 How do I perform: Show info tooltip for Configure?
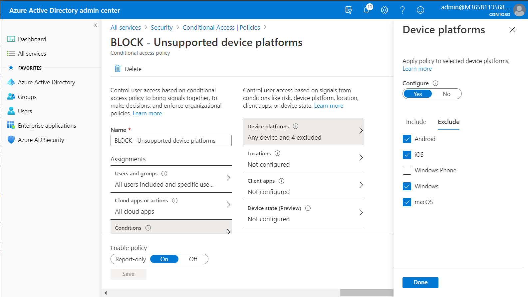[435, 83]
